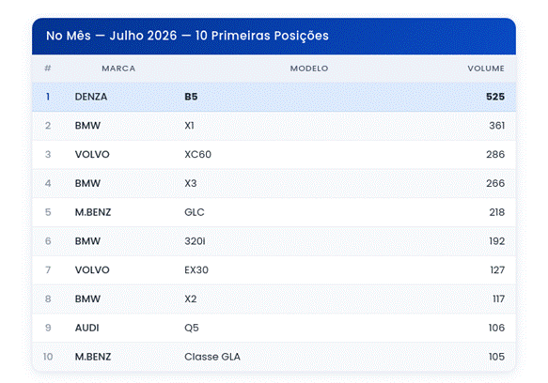Click the MARCA column header
The width and height of the screenshot is (548, 383).
(x=118, y=69)
